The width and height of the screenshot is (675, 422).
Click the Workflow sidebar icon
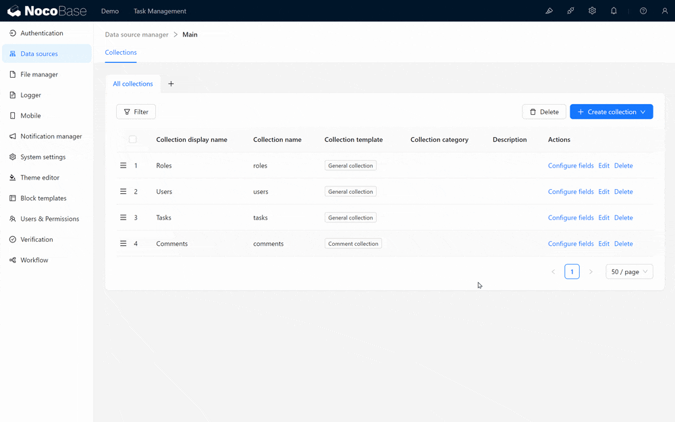(12, 260)
